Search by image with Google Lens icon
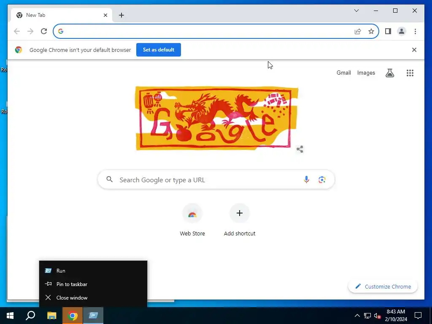432x324 pixels. pos(322,180)
